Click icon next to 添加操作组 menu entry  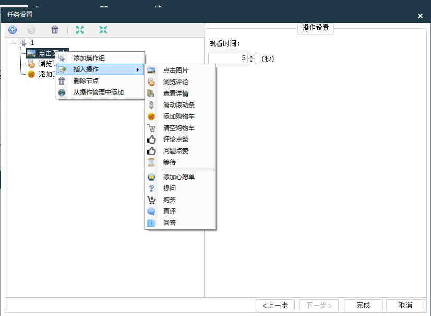[x=62, y=58]
